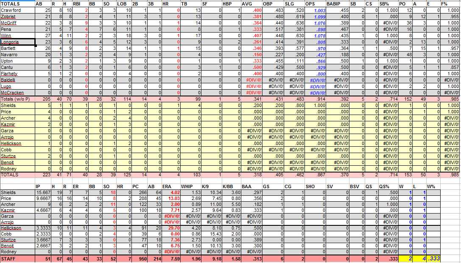Screen dimensions: 461x263
Task: Click the Rodney name in pitching table
Action: (18, 252)
